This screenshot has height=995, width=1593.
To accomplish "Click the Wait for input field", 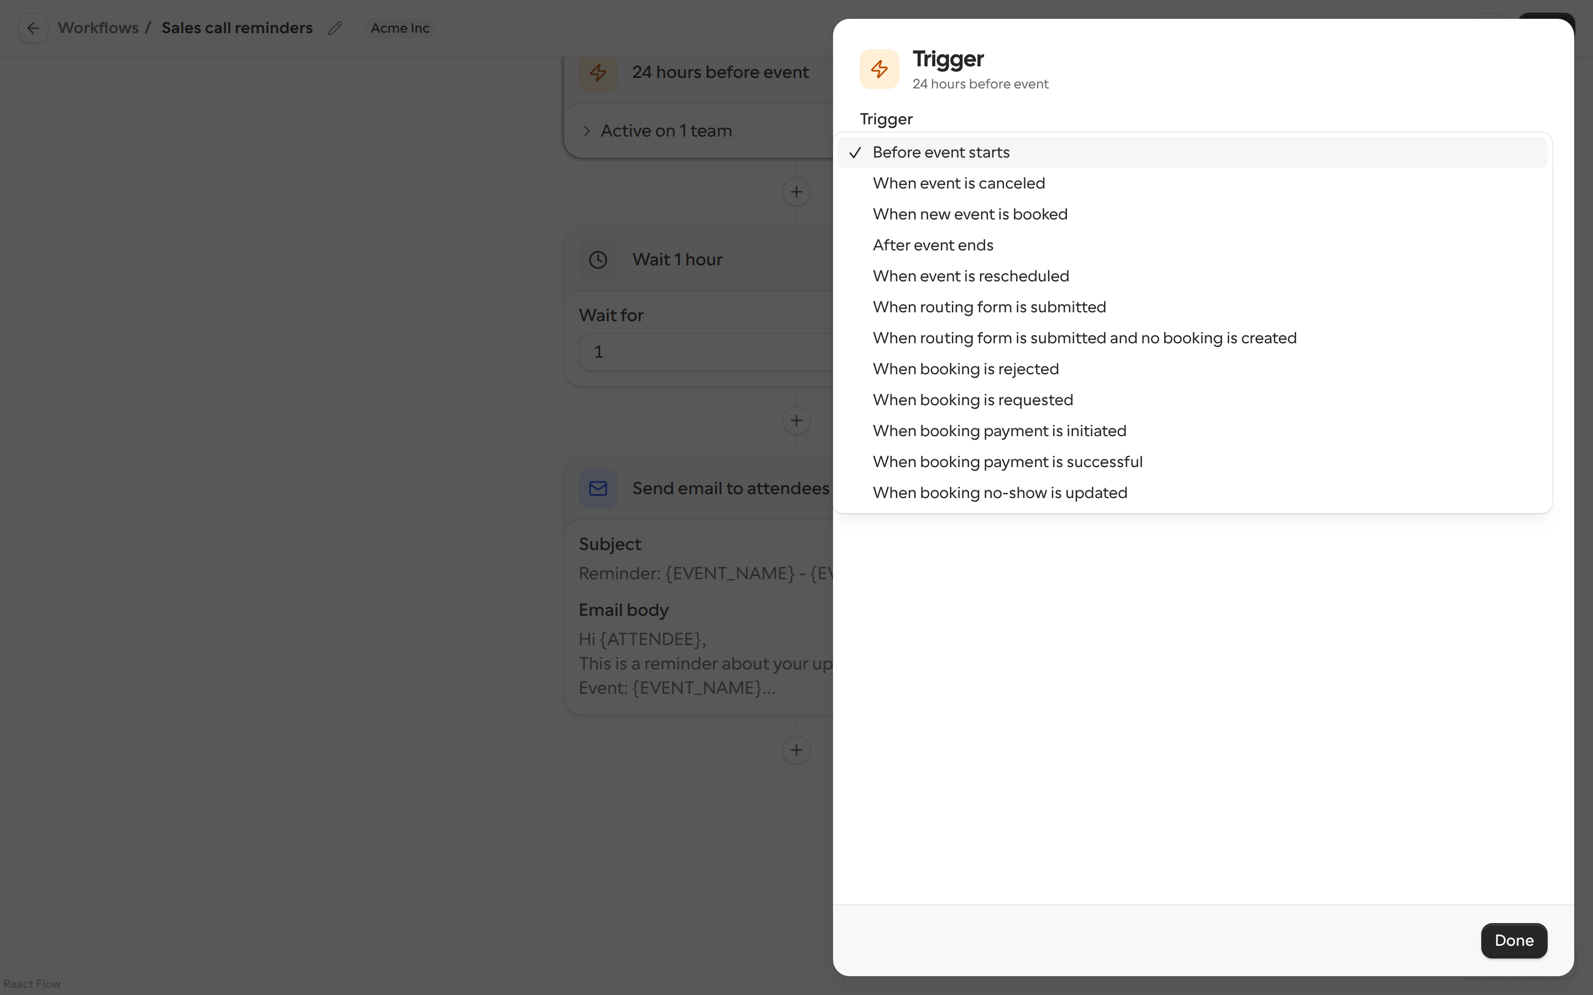I will [x=706, y=352].
